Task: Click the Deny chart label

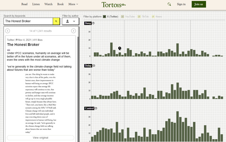Action: tap(88, 23)
